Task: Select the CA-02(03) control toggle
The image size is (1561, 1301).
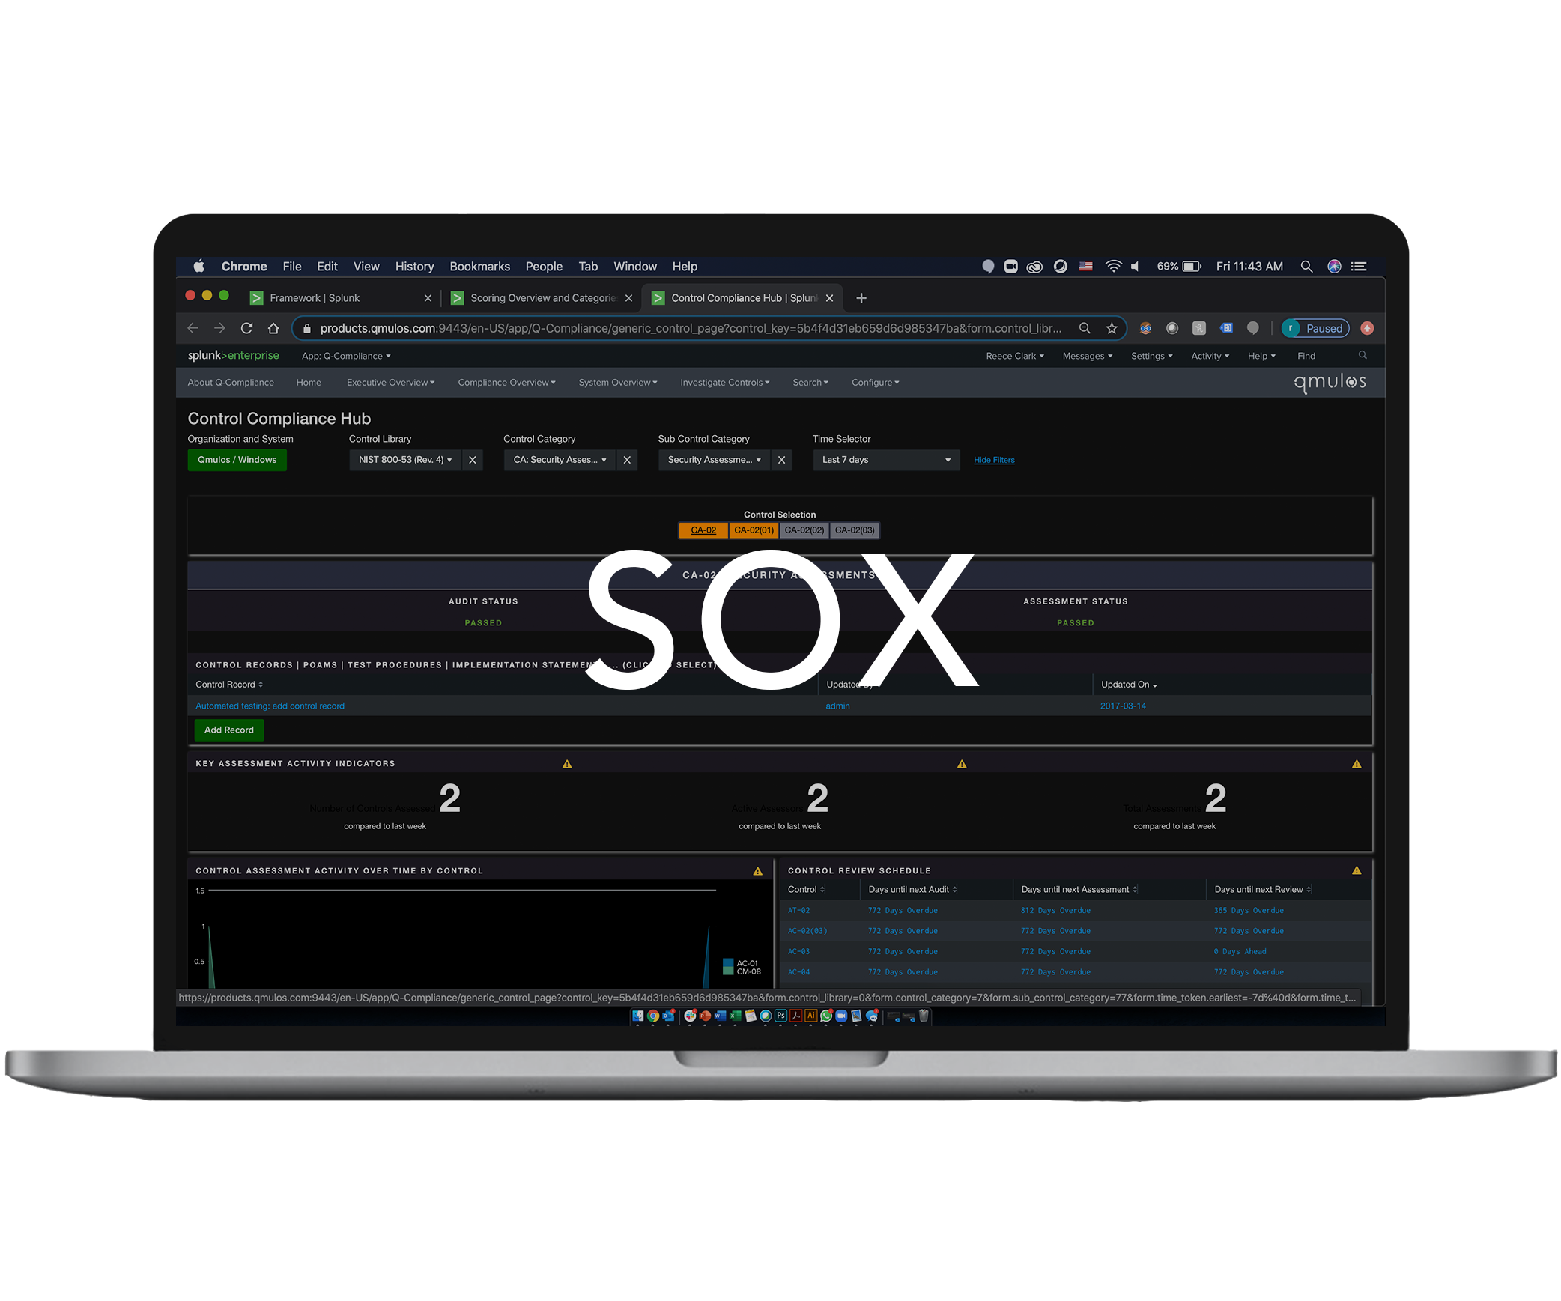Action: (855, 530)
